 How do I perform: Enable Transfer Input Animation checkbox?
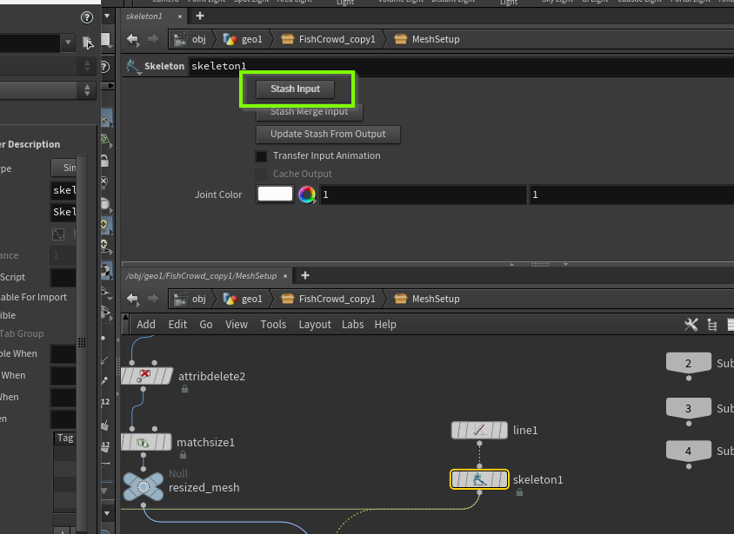coord(261,156)
